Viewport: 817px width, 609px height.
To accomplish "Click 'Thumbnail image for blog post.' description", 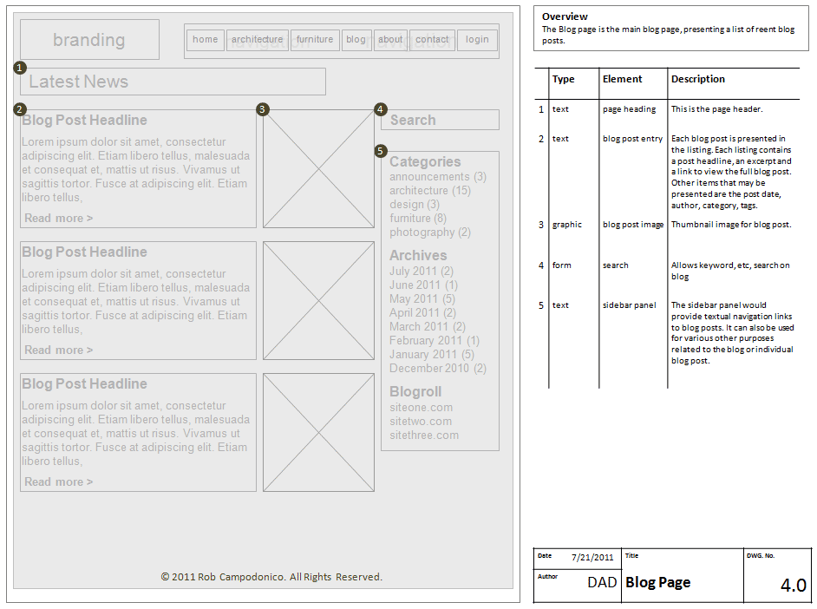I will pyautogui.click(x=731, y=225).
